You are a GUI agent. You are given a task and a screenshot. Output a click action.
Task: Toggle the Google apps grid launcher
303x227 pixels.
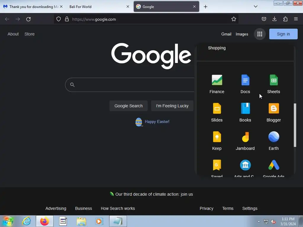coord(260,34)
